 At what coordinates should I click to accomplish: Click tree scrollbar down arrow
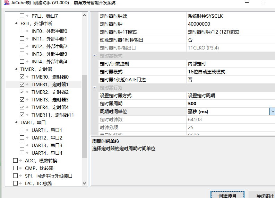[84, 183]
